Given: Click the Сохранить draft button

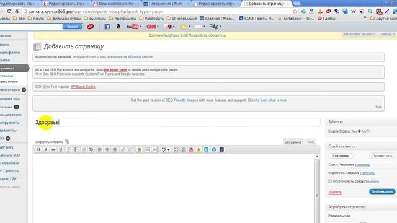Looking at the screenshot, I should (x=341, y=155).
